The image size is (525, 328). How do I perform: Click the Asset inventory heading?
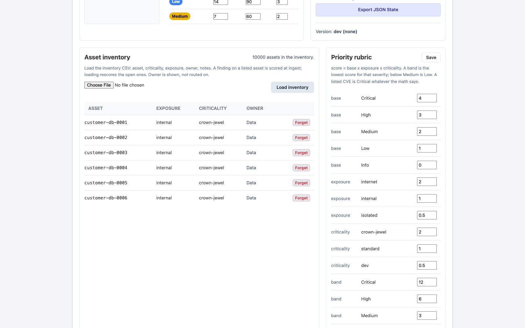107,57
